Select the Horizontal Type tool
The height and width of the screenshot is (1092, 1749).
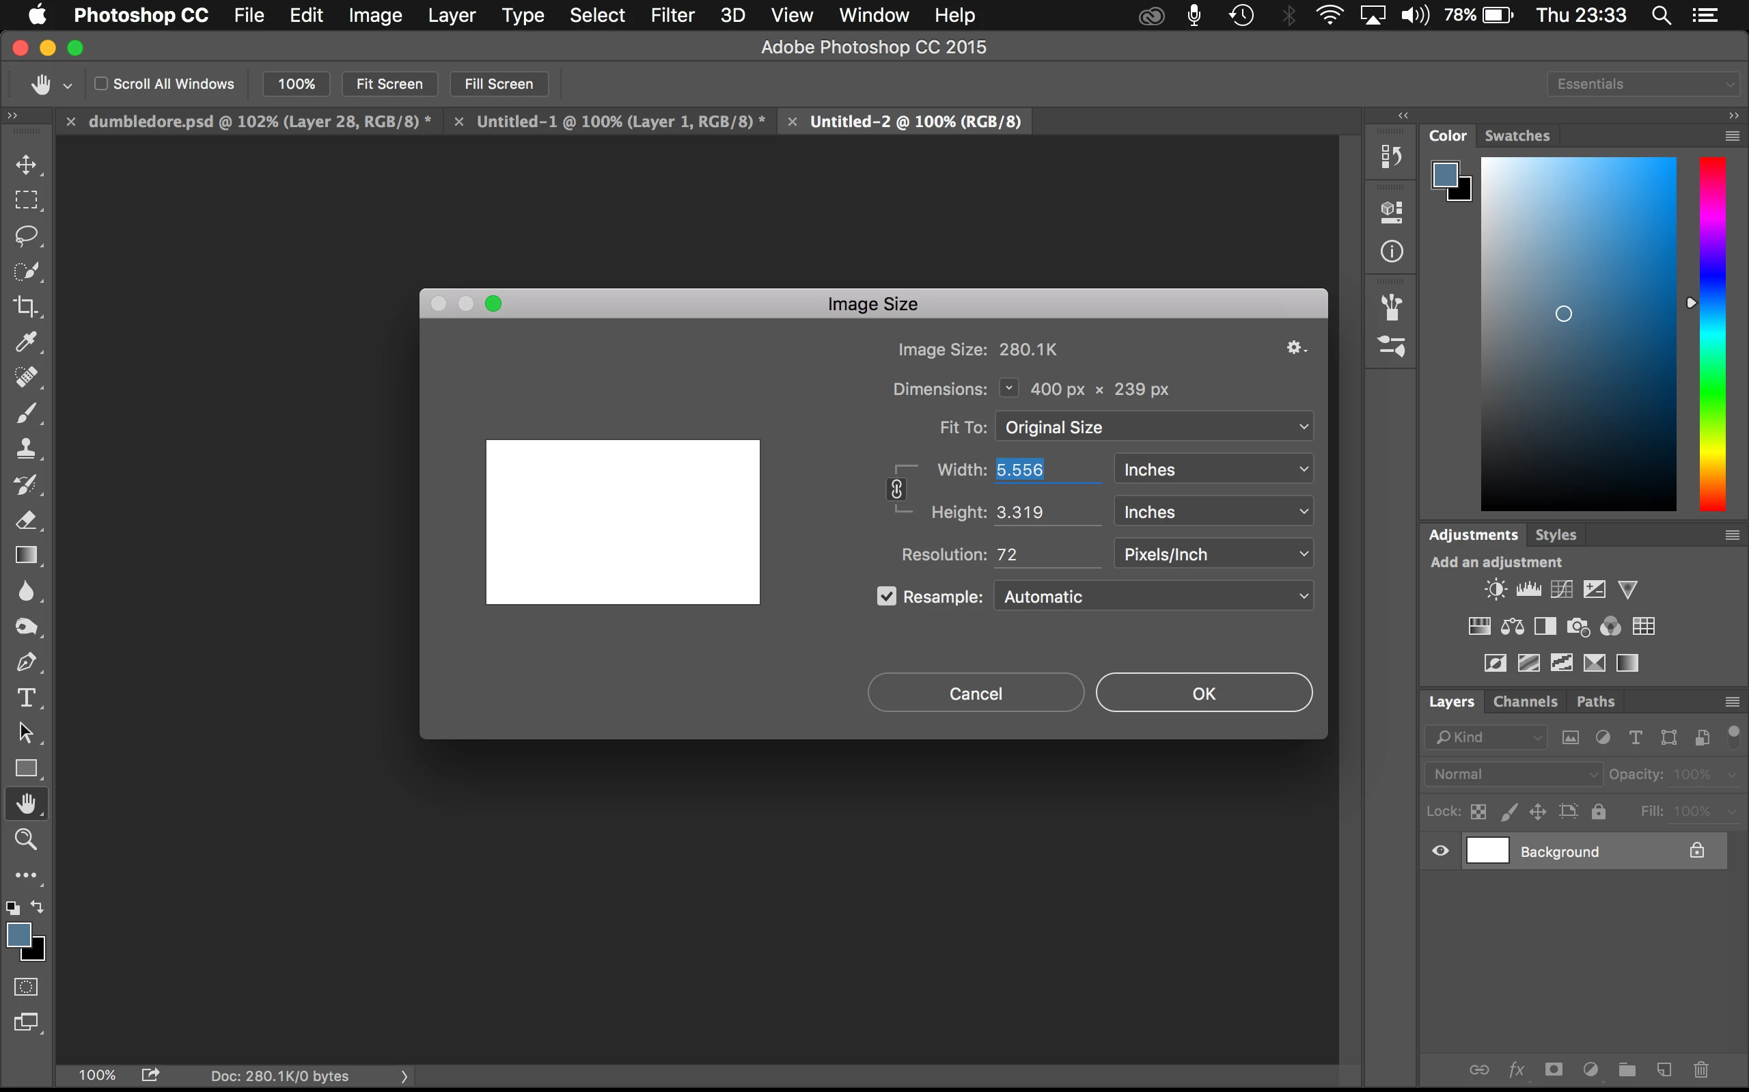pos(27,697)
